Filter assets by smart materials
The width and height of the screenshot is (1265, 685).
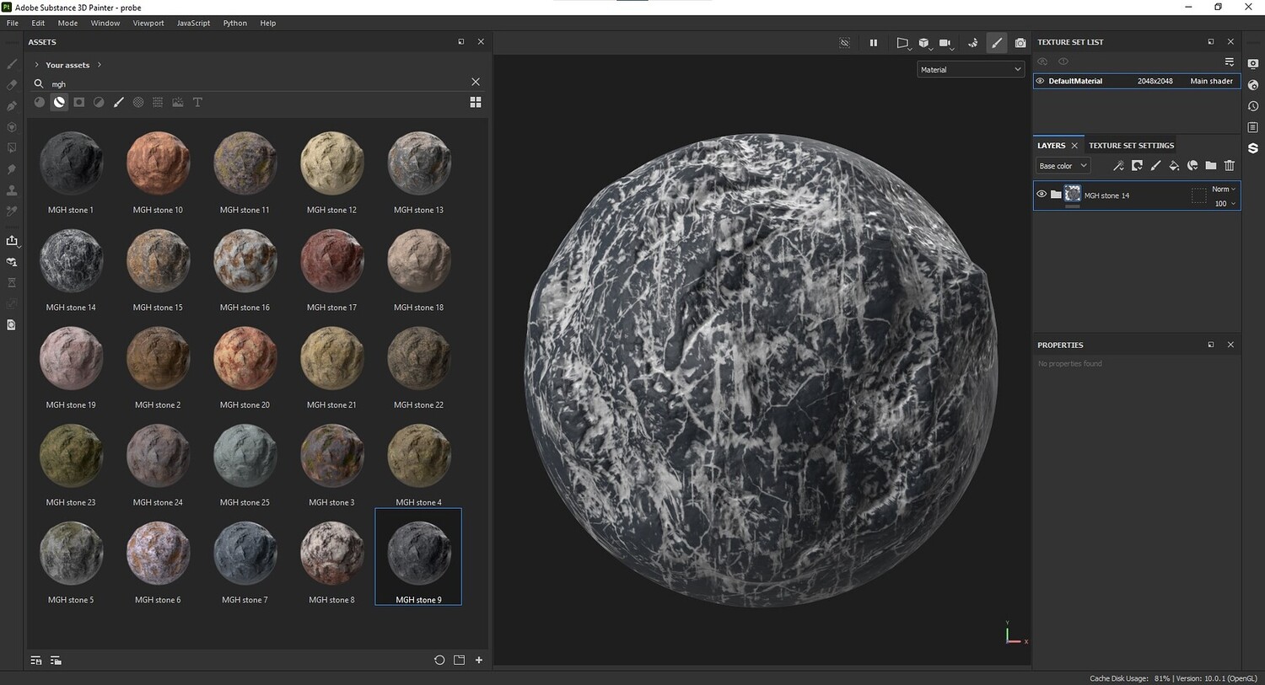[59, 102]
